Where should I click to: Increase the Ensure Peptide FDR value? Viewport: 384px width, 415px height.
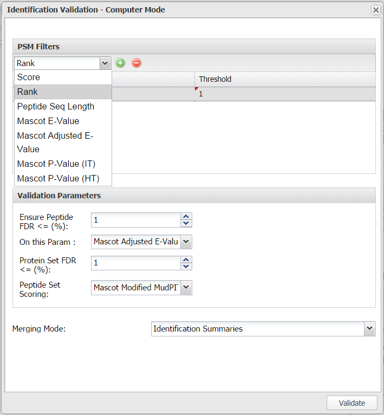pos(186,216)
